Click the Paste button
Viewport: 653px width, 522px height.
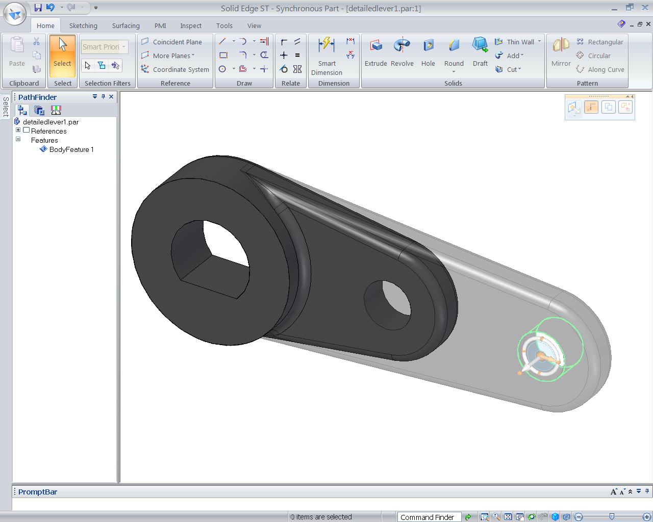tap(17, 52)
